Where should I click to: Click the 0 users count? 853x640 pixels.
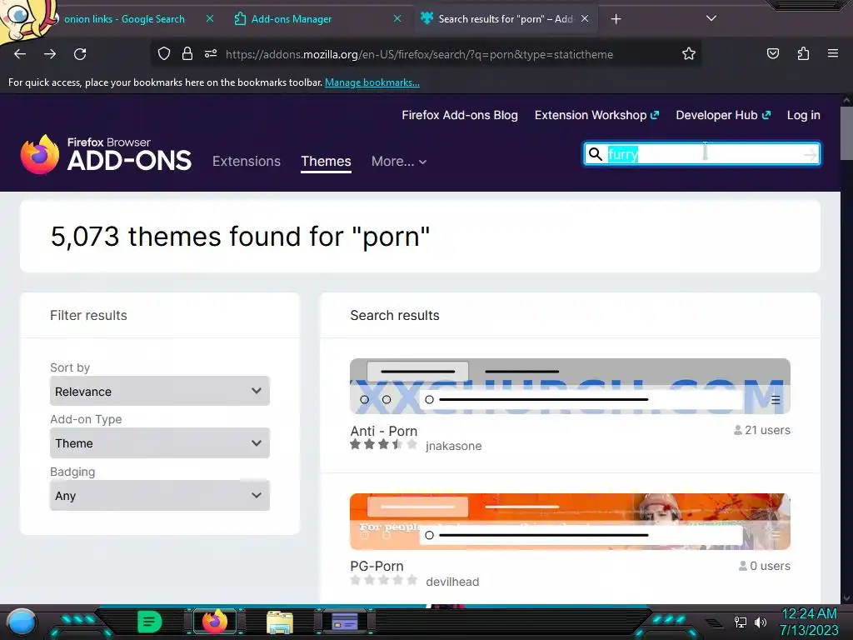coord(765,566)
